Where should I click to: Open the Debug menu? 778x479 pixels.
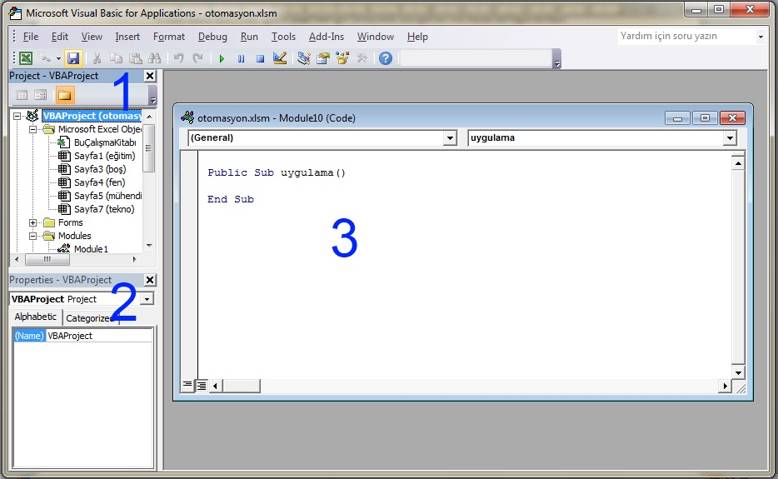212,36
